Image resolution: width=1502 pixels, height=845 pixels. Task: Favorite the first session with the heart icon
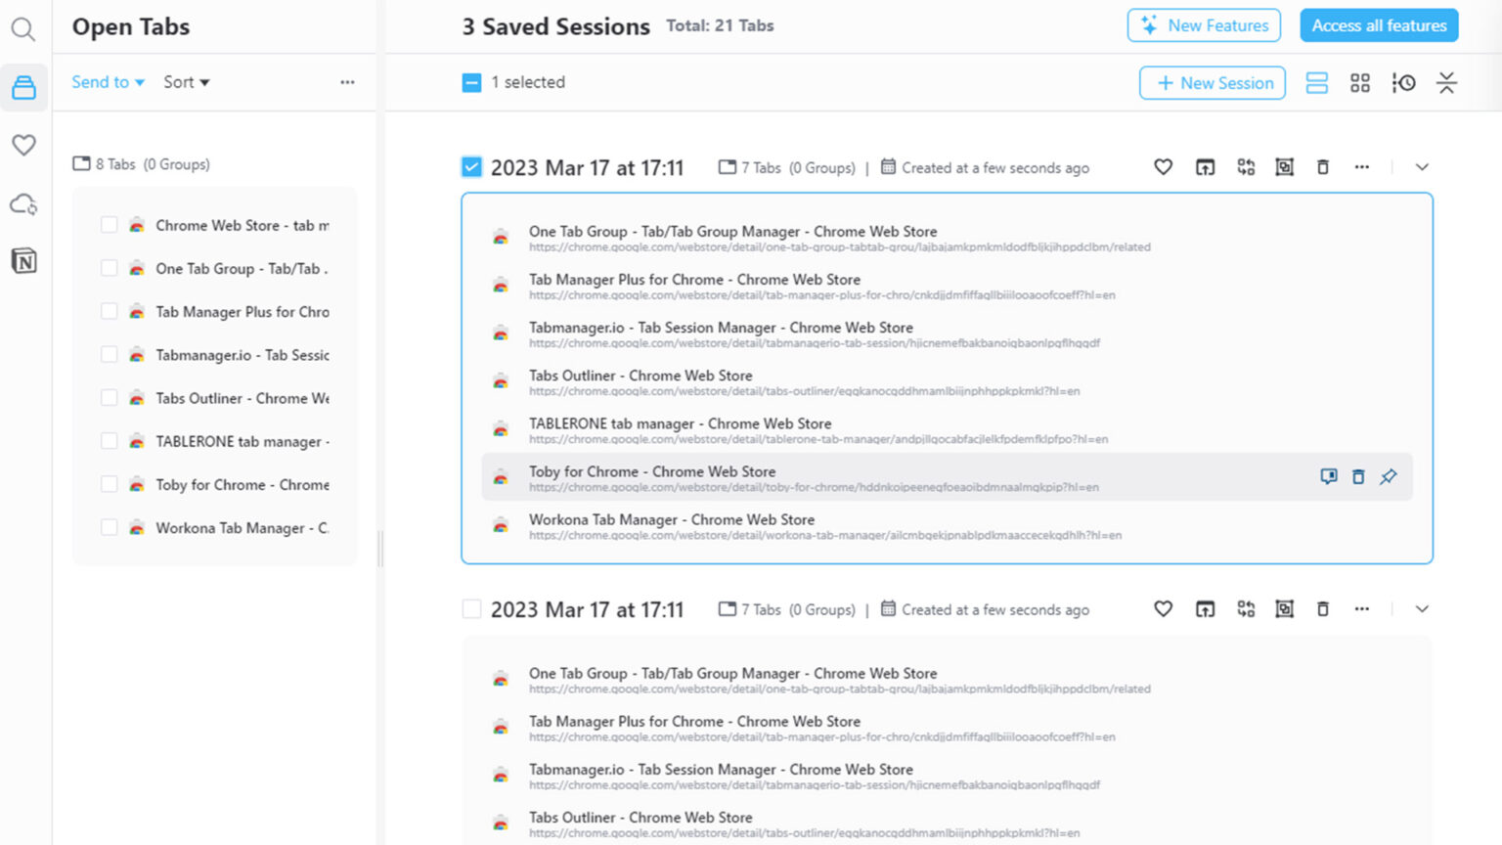[x=1163, y=167]
